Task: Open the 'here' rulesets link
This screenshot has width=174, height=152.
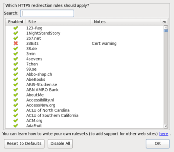Action: [164, 134]
